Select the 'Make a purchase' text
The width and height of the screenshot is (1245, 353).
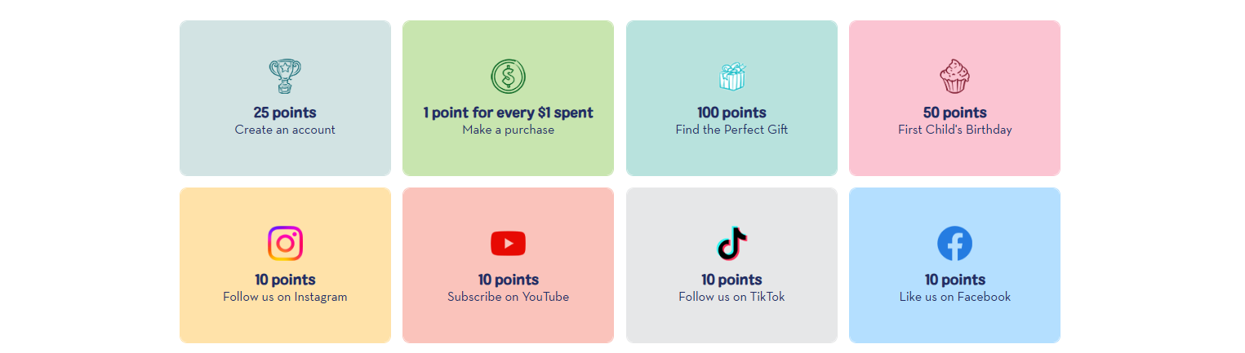pos(508,130)
